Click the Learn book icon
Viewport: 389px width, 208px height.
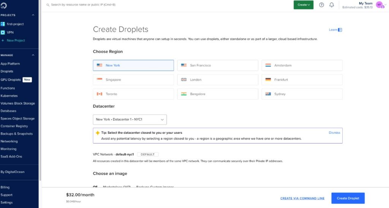pos(340,30)
